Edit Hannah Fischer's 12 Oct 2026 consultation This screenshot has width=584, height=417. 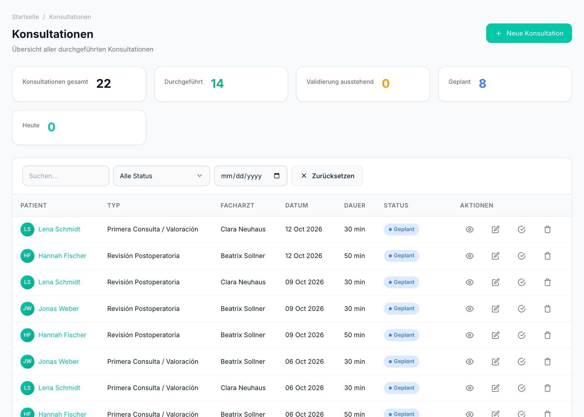pyautogui.click(x=495, y=256)
